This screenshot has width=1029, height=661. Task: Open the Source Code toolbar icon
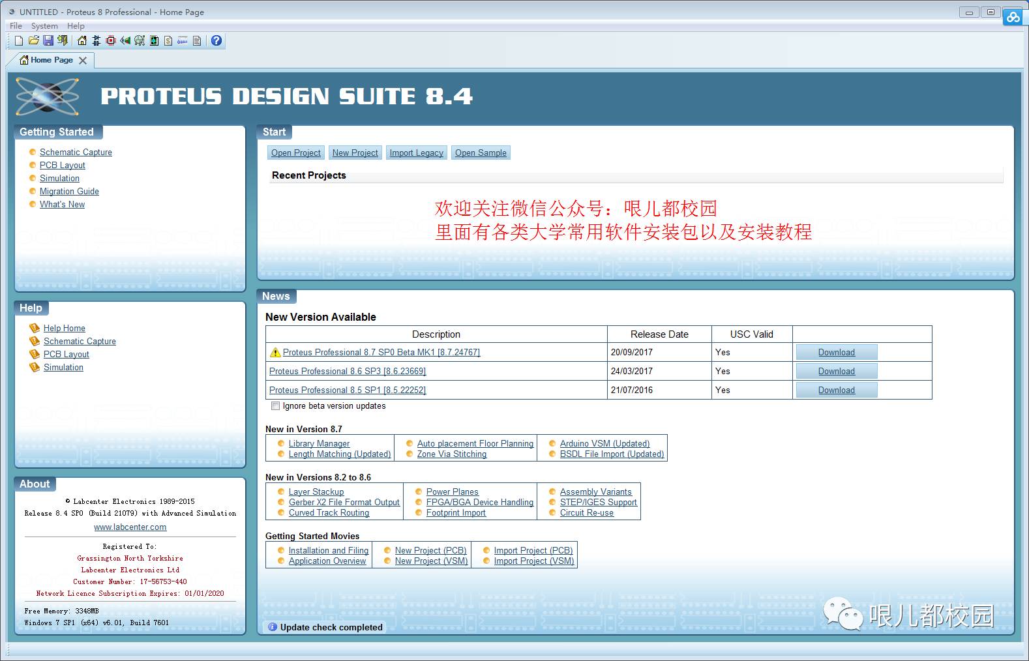(x=183, y=40)
